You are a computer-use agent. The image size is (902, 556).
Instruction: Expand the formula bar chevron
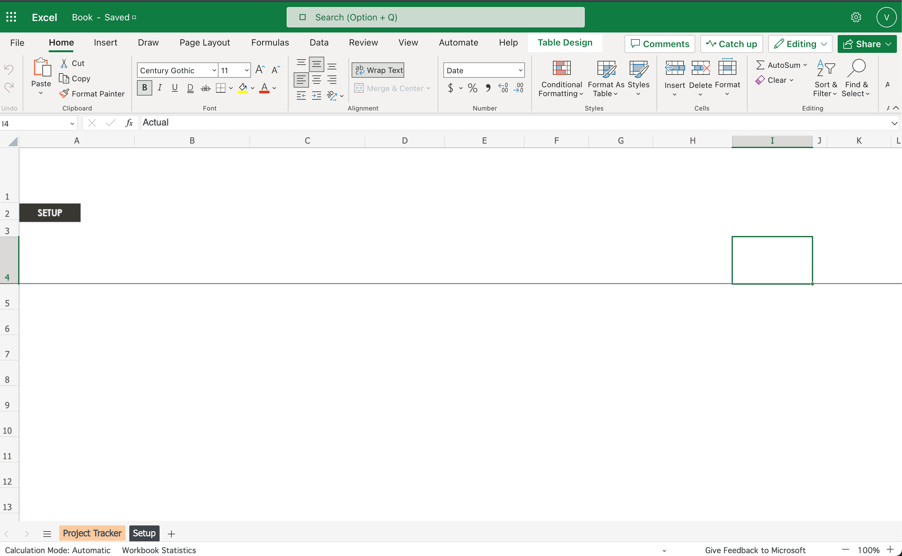(x=894, y=123)
